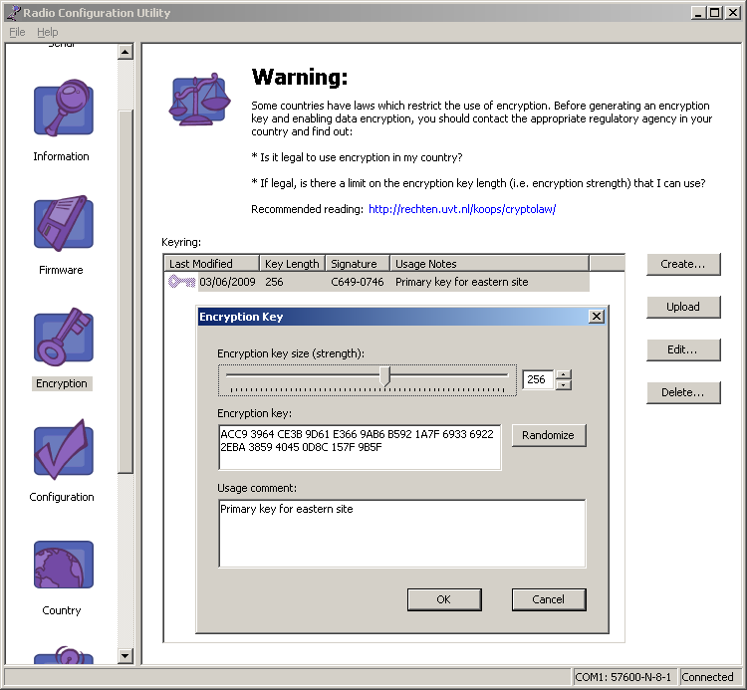Screen dimensions: 747x690
Task: Click the key size slider thumb
Action: click(384, 375)
